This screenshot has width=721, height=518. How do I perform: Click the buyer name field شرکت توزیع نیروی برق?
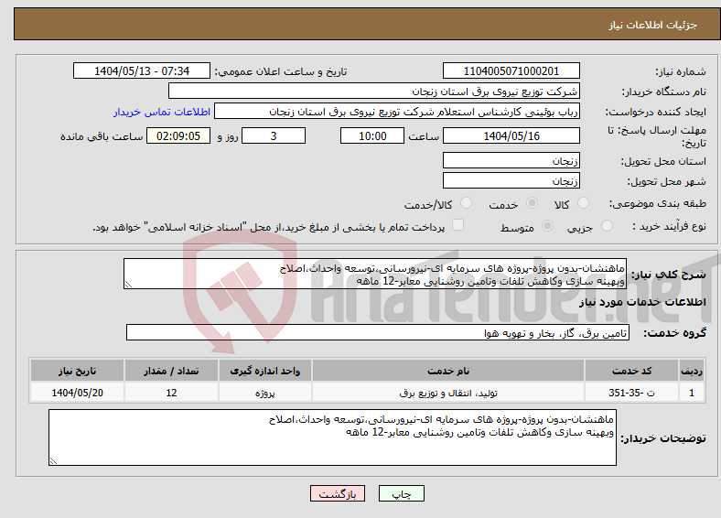point(374,92)
